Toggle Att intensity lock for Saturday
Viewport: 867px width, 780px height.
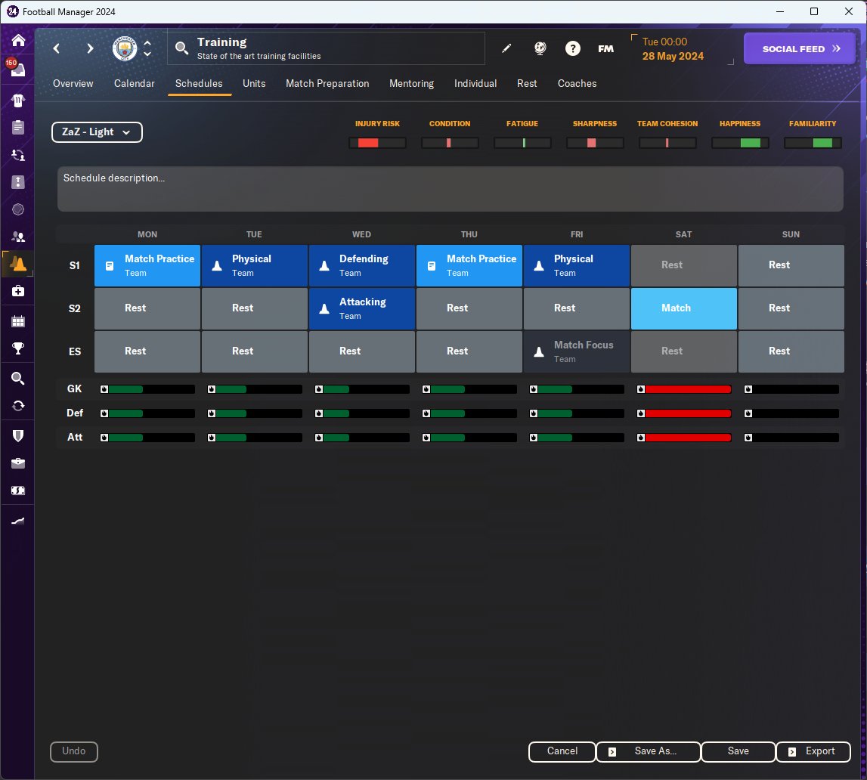(x=640, y=438)
